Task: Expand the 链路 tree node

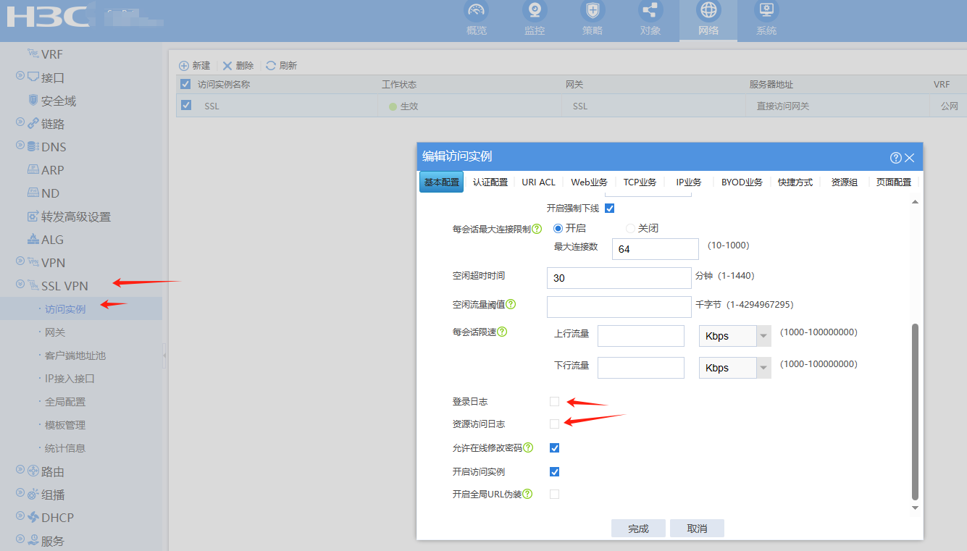Action: click(x=20, y=122)
